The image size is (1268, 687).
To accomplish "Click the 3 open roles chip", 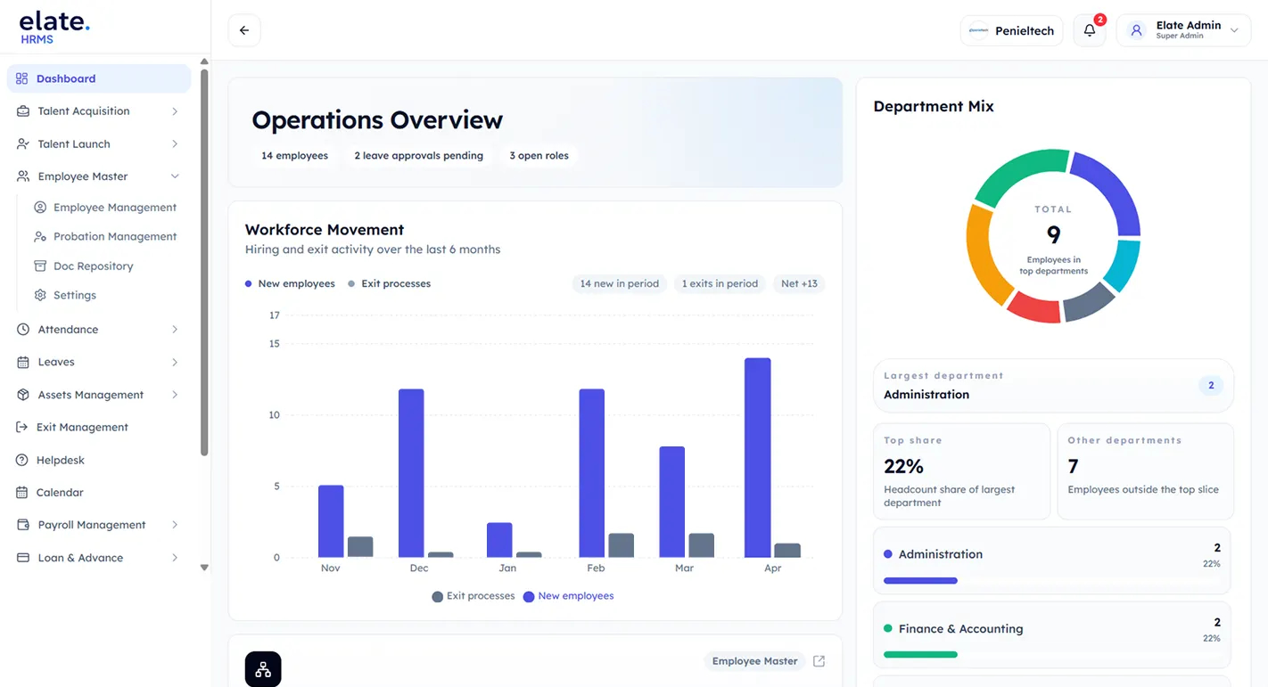I will coord(539,156).
